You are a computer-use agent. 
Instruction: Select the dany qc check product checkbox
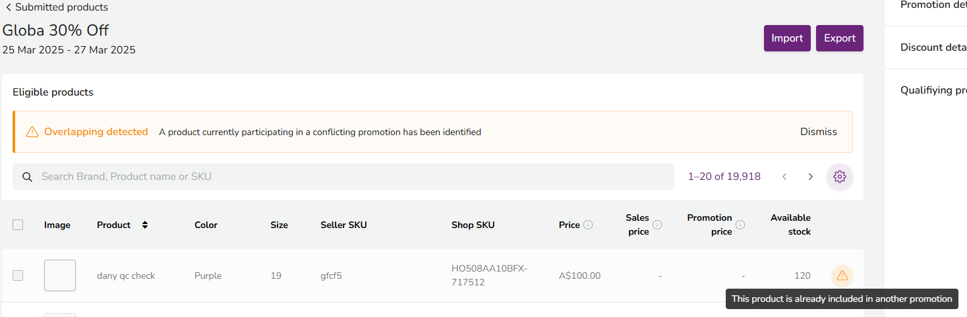(x=18, y=275)
